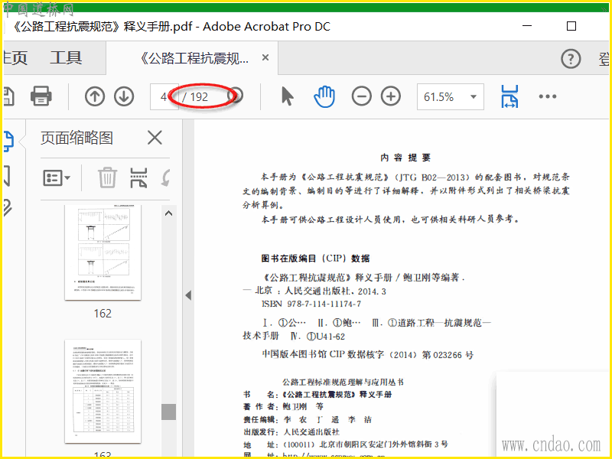Click the Print file icon

click(41, 96)
